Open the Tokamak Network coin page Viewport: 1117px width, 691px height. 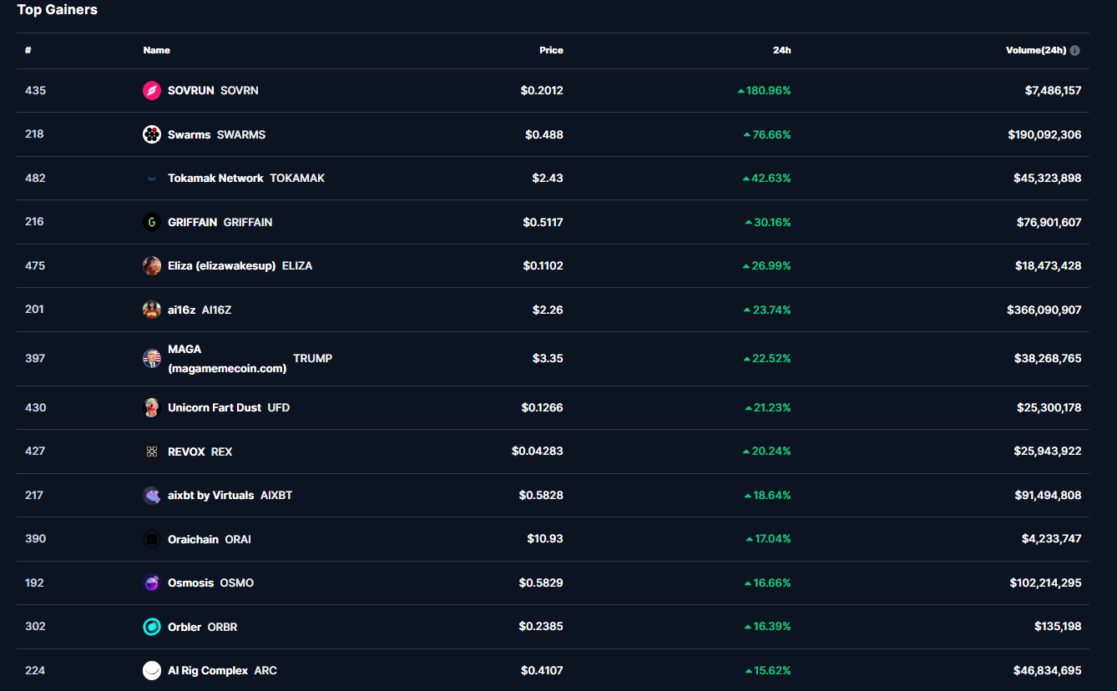coord(215,179)
